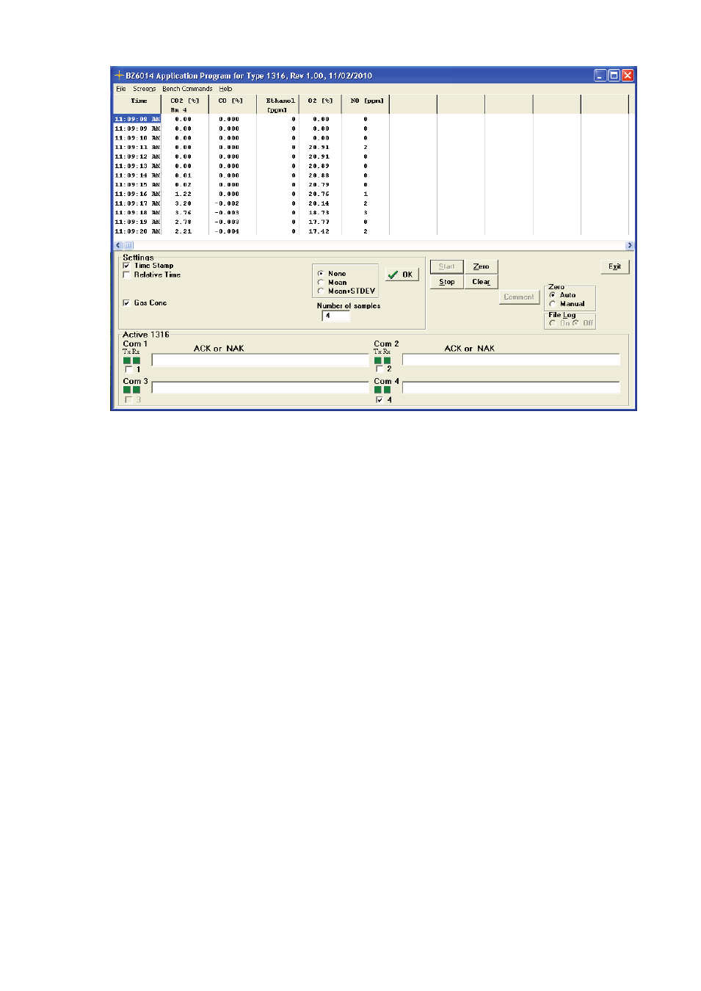Viewport: 701px width, 991px height.
Task: Open the Bench Commands menu
Action: pyautogui.click(x=187, y=89)
